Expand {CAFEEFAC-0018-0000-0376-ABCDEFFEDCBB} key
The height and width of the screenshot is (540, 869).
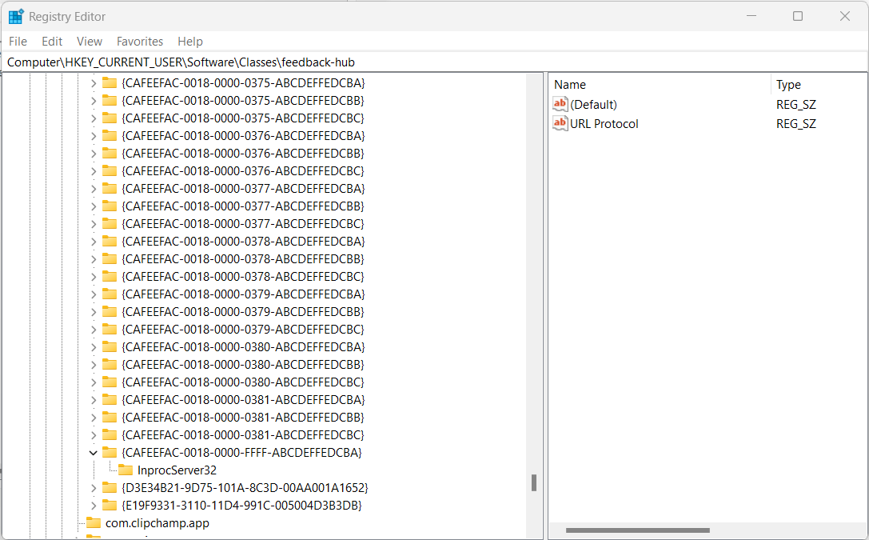[x=93, y=154]
